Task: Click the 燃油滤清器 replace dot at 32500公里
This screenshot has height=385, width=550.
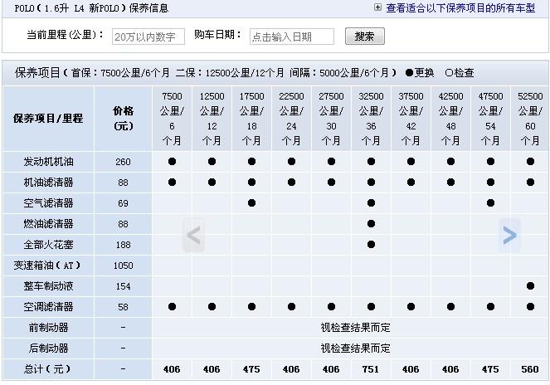Action: (371, 223)
